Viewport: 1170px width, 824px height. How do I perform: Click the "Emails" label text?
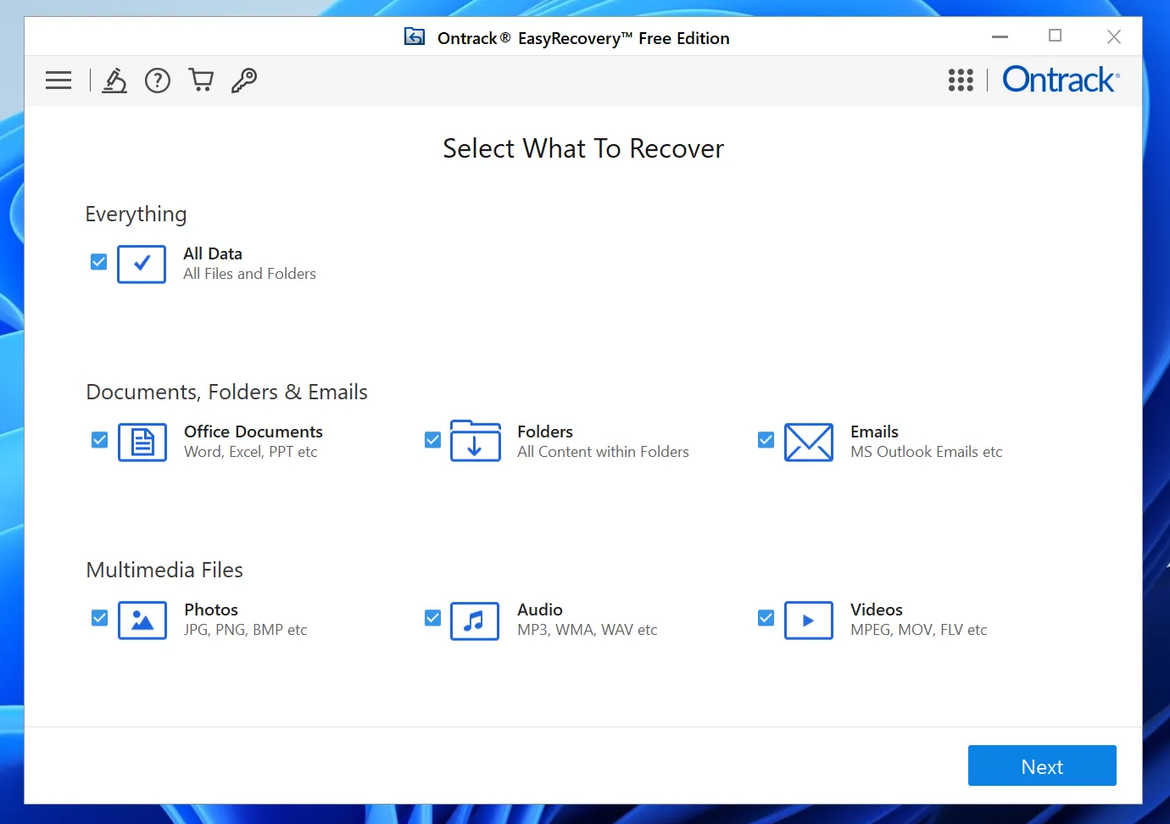874,431
